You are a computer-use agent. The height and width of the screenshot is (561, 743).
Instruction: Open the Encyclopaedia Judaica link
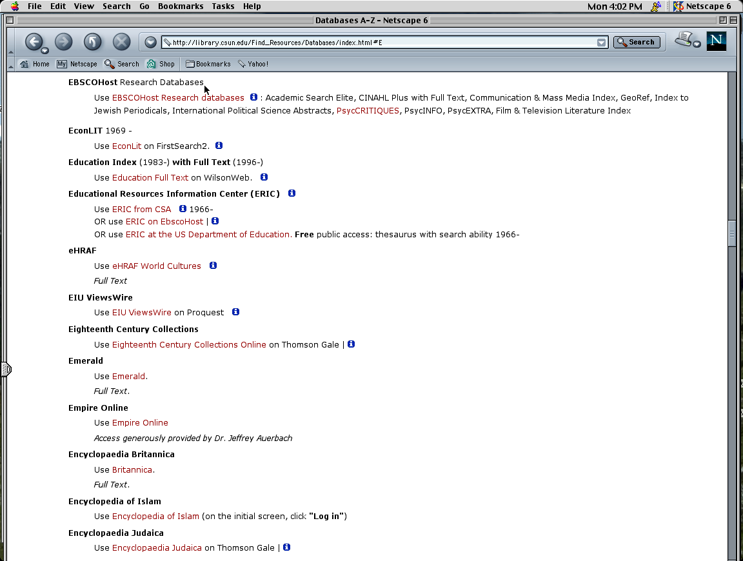point(157,547)
